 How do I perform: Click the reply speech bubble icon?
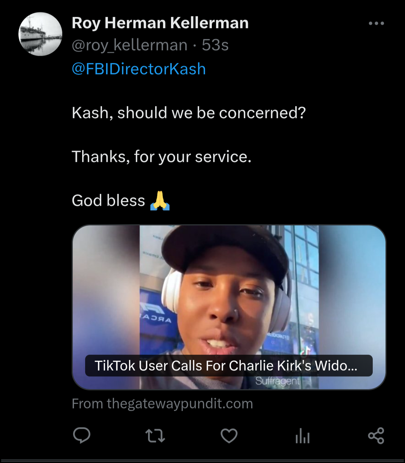pyautogui.click(x=81, y=436)
